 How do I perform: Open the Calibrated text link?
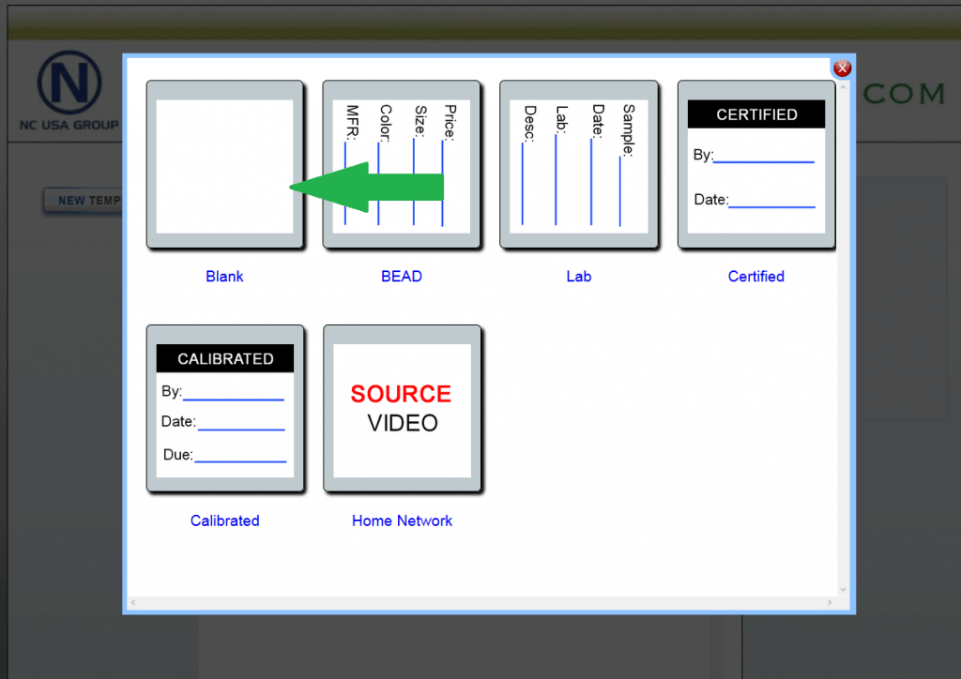tap(224, 521)
